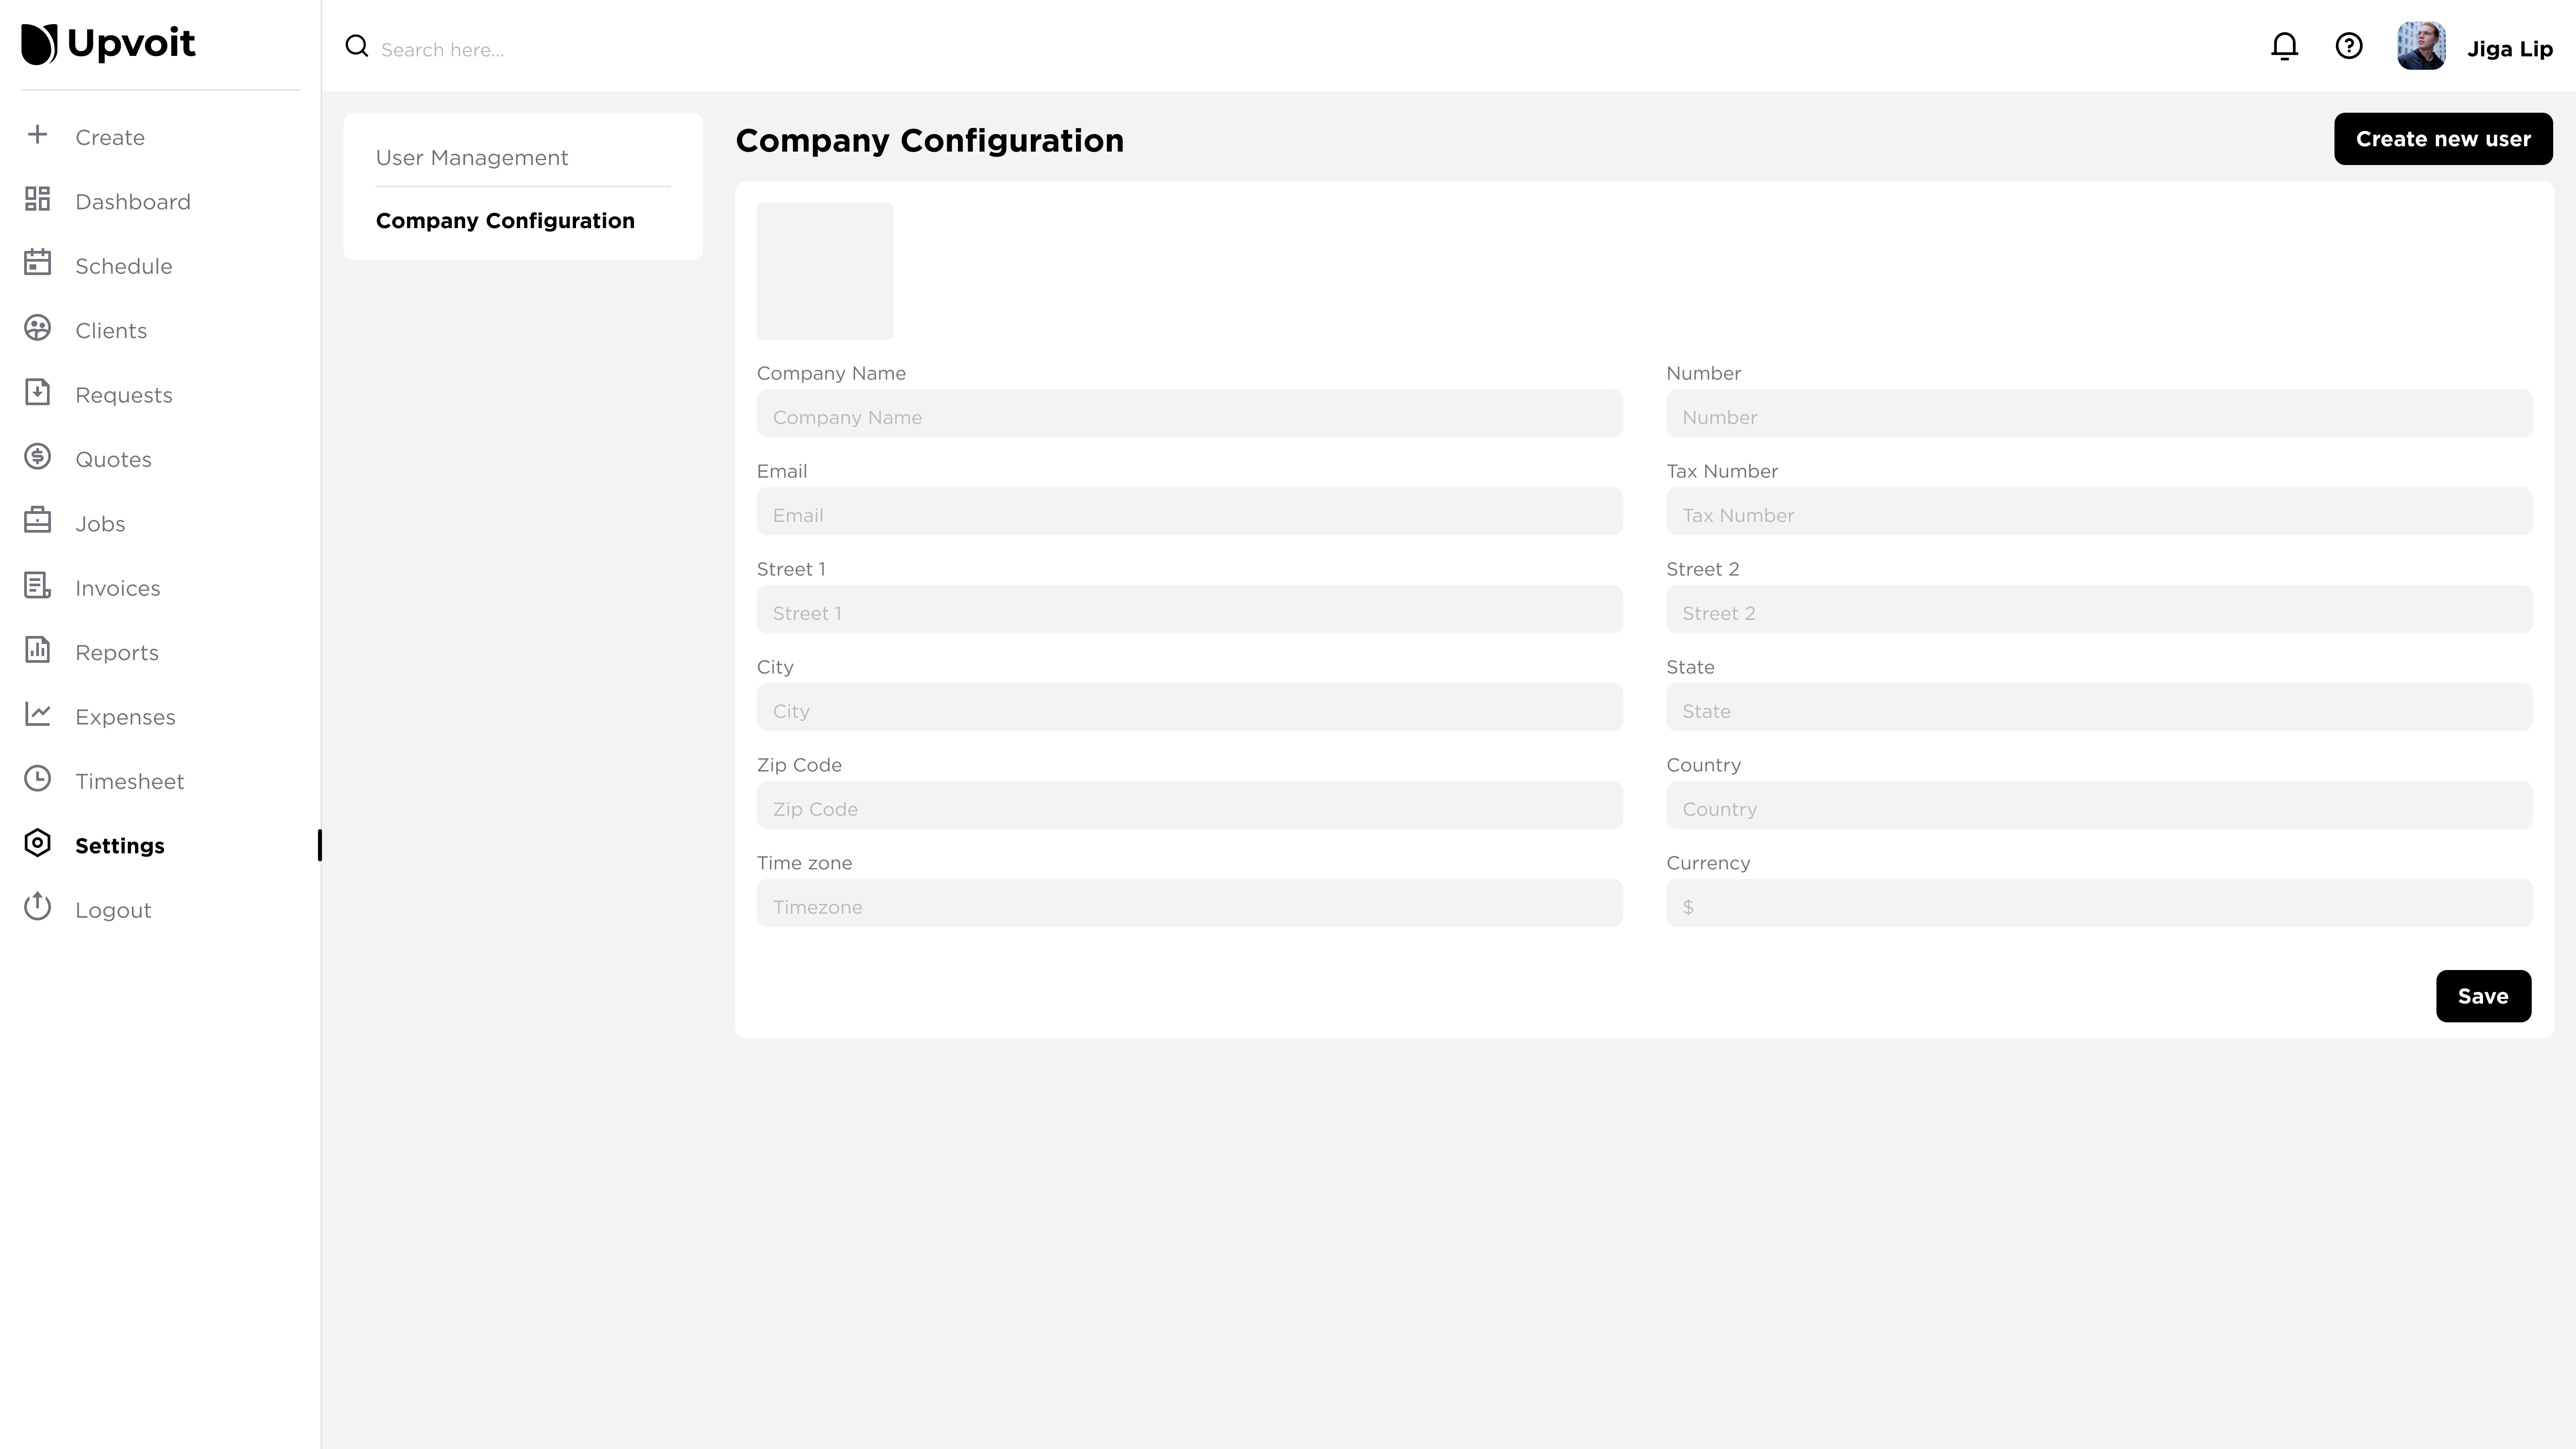2576x1449 pixels.
Task: Click the Create plus icon
Action: 37,135
